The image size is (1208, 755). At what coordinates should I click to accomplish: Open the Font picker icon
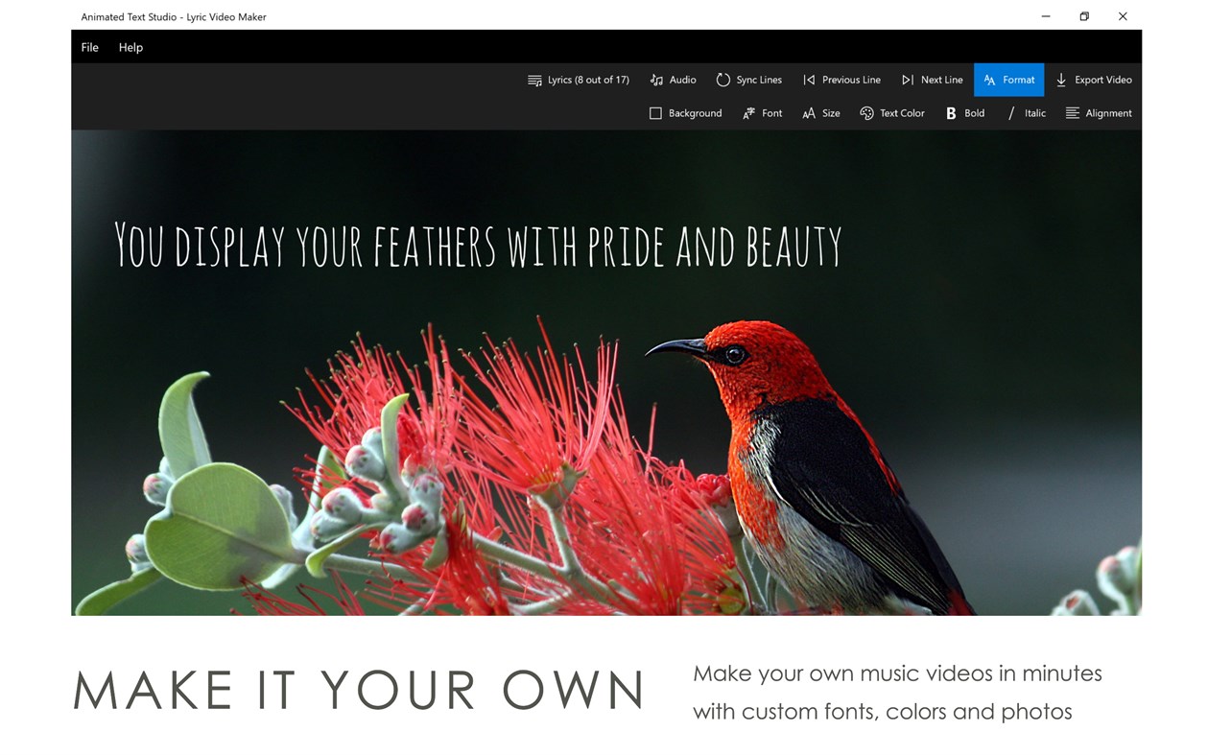tap(747, 112)
